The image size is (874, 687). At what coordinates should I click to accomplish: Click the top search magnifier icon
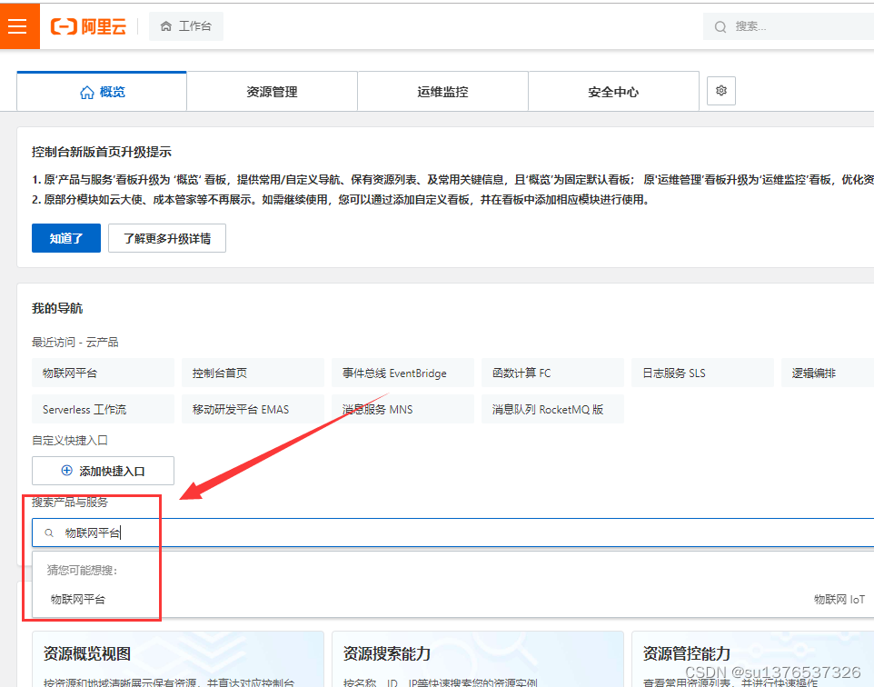(x=720, y=26)
